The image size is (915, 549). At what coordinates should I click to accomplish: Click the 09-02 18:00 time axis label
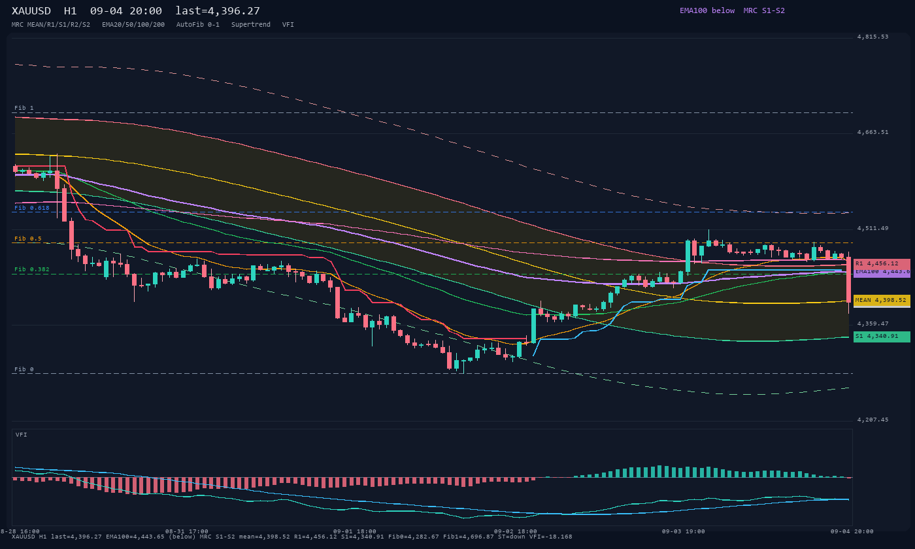pos(516,531)
